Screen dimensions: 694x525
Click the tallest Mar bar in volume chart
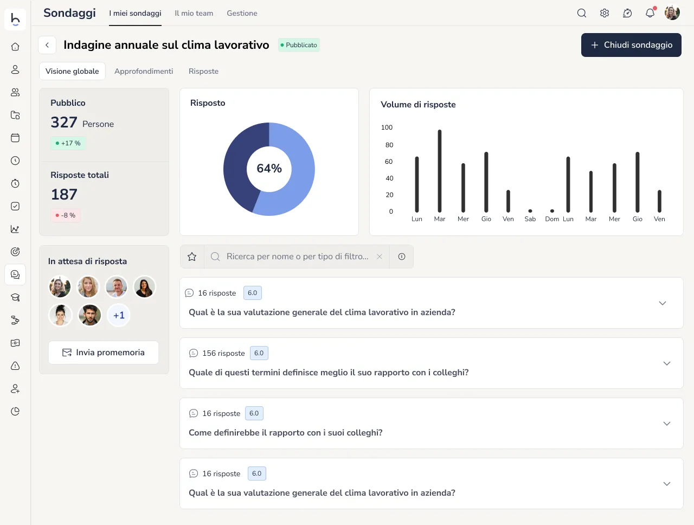click(440, 171)
